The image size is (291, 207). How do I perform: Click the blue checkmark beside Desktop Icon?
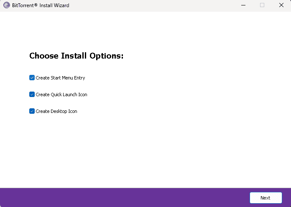32,111
